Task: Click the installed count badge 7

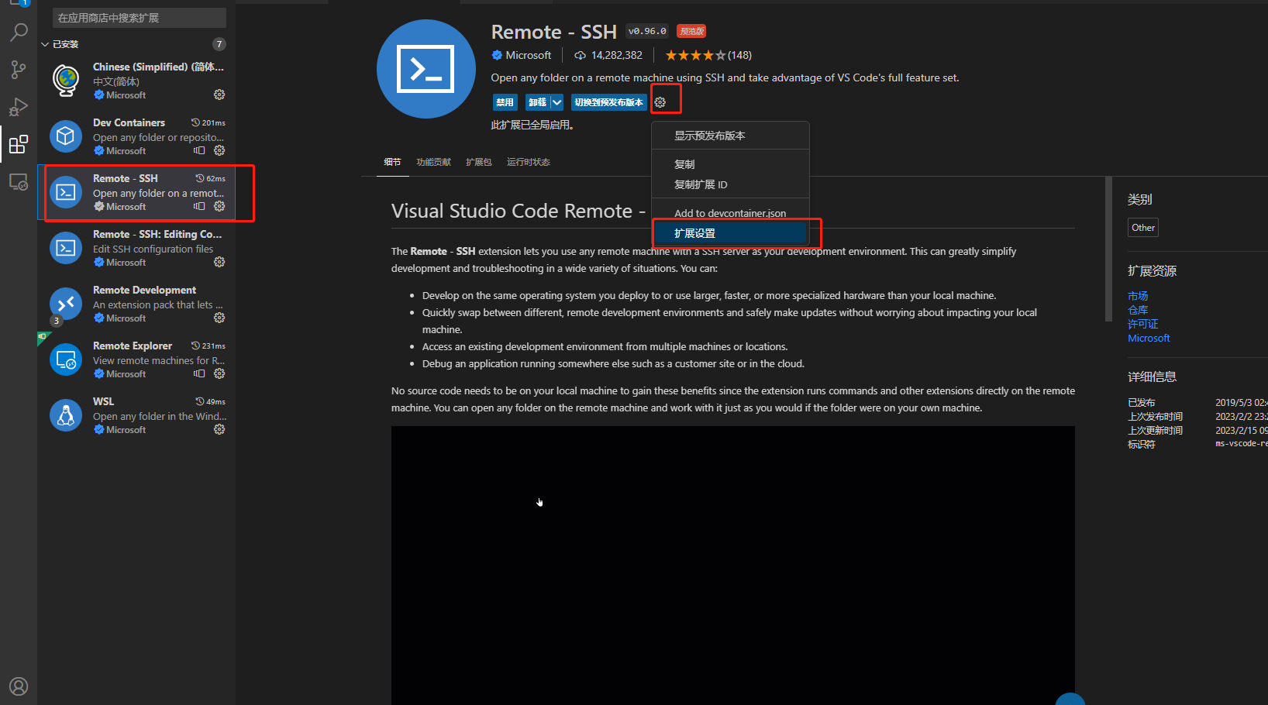Action: pyautogui.click(x=219, y=44)
